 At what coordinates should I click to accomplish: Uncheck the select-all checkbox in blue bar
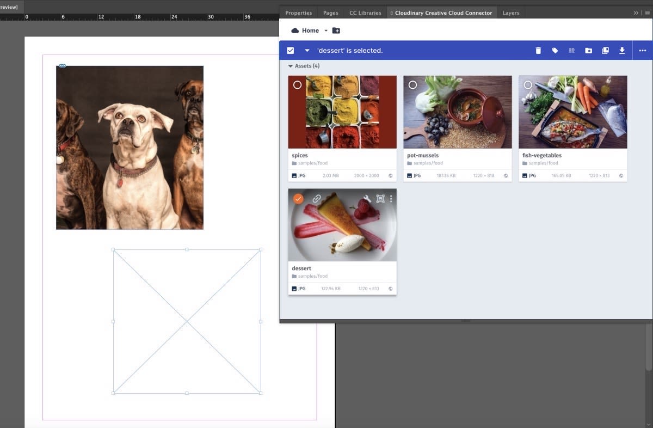291,51
